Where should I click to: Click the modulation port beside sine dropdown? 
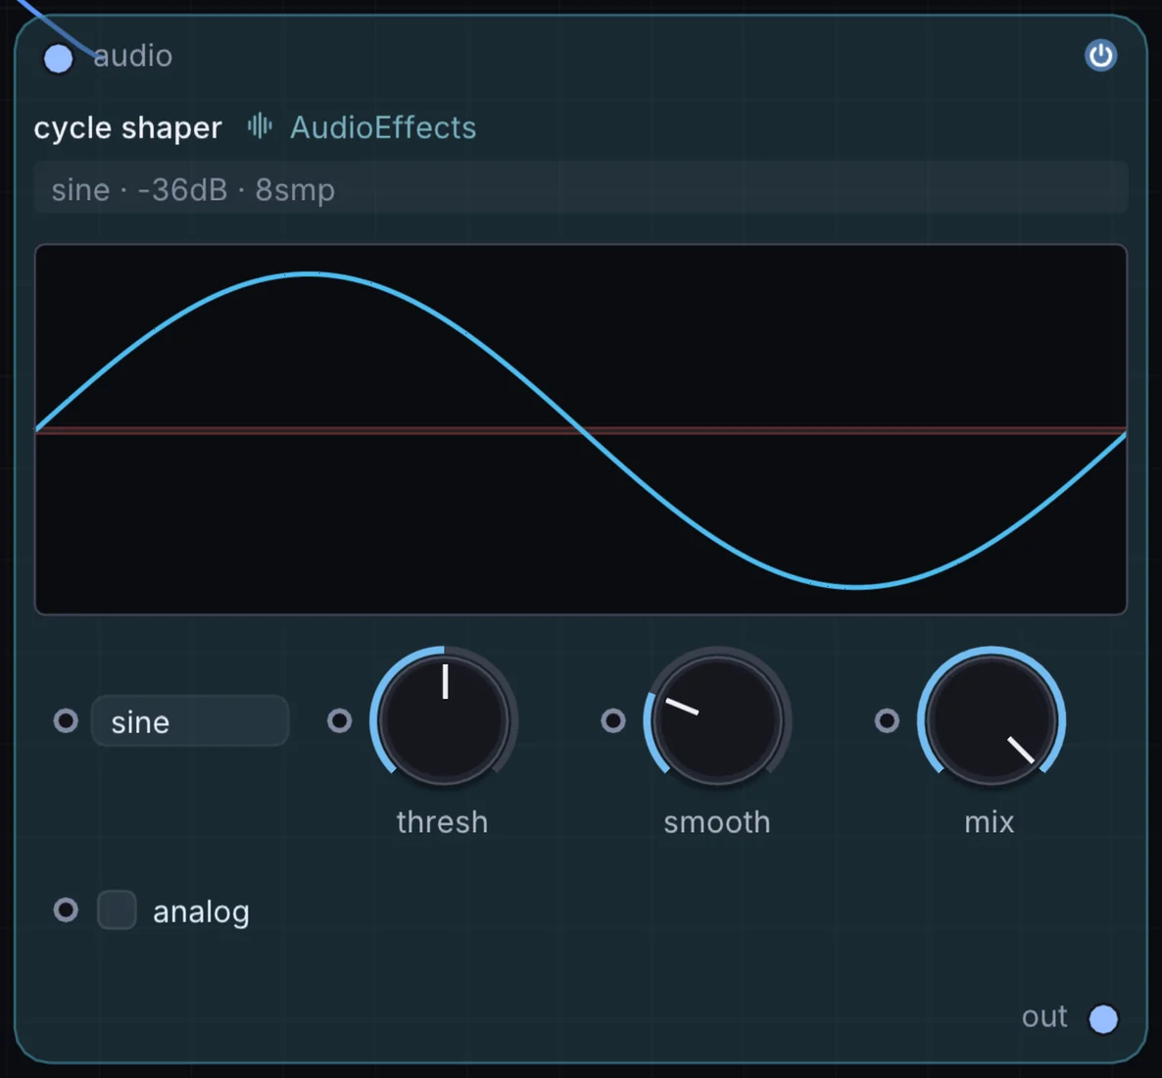pyautogui.click(x=66, y=720)
